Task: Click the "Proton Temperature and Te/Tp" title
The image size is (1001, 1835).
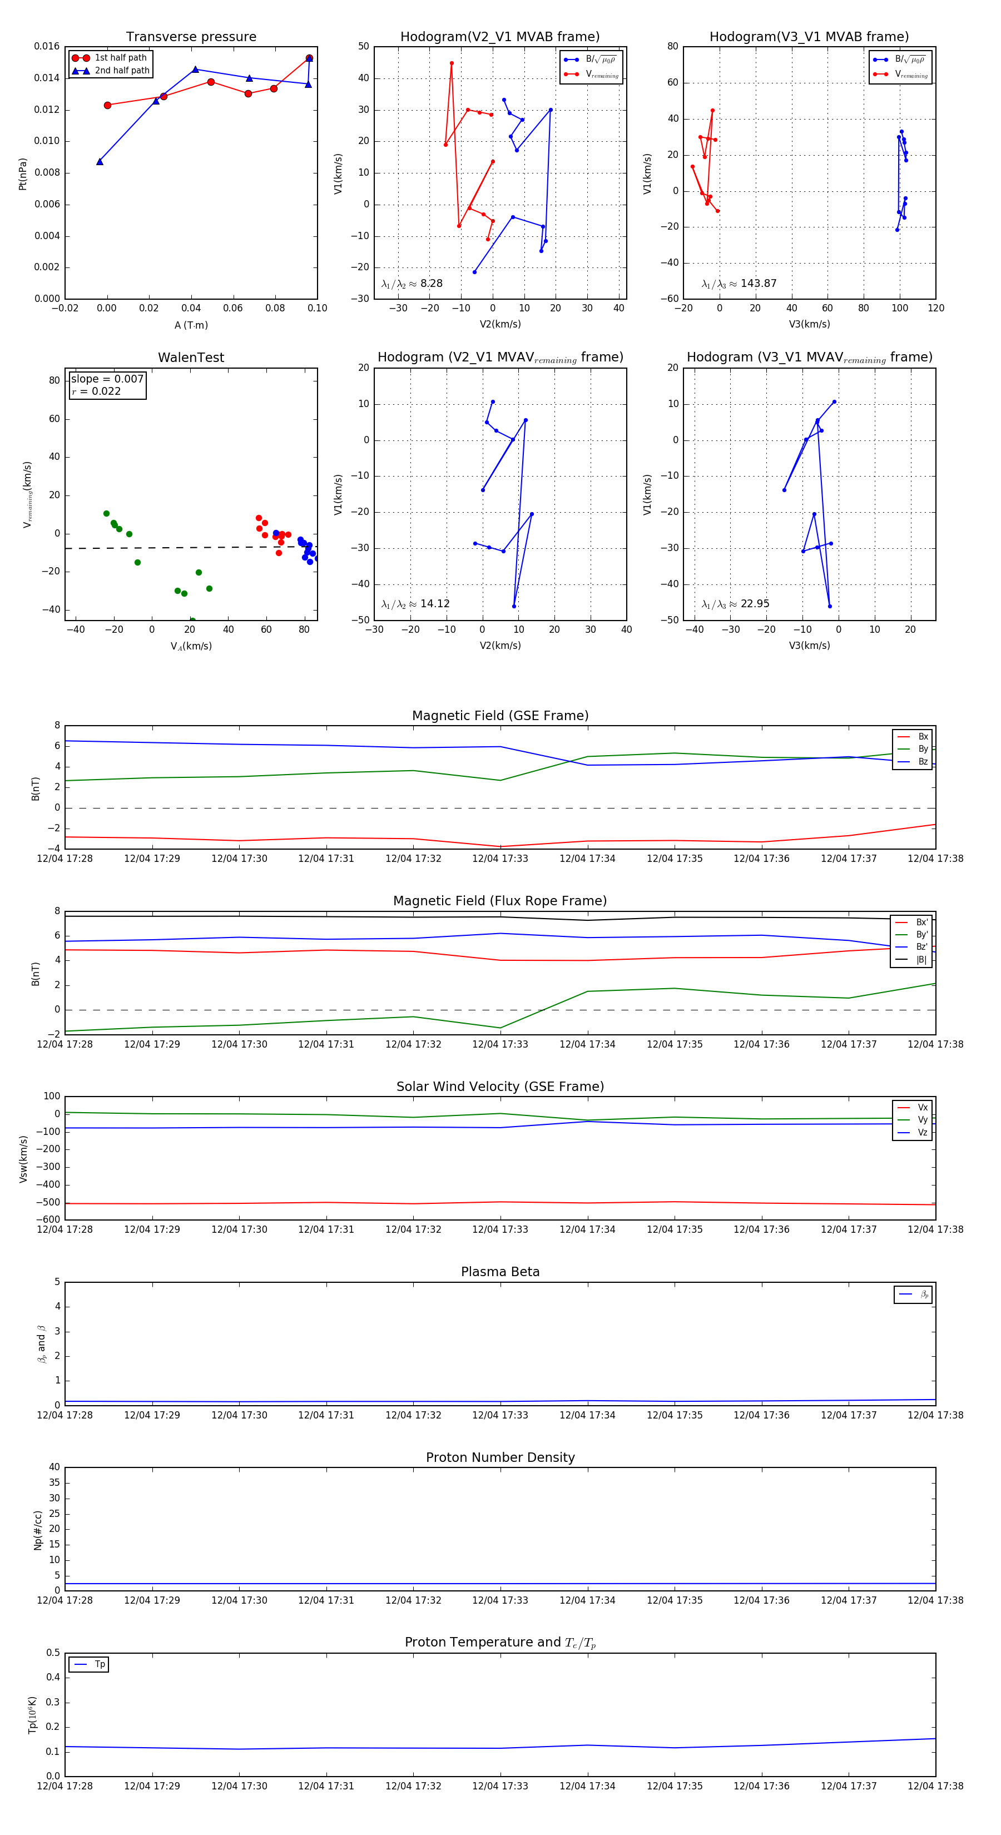Action: (500, 1643)
